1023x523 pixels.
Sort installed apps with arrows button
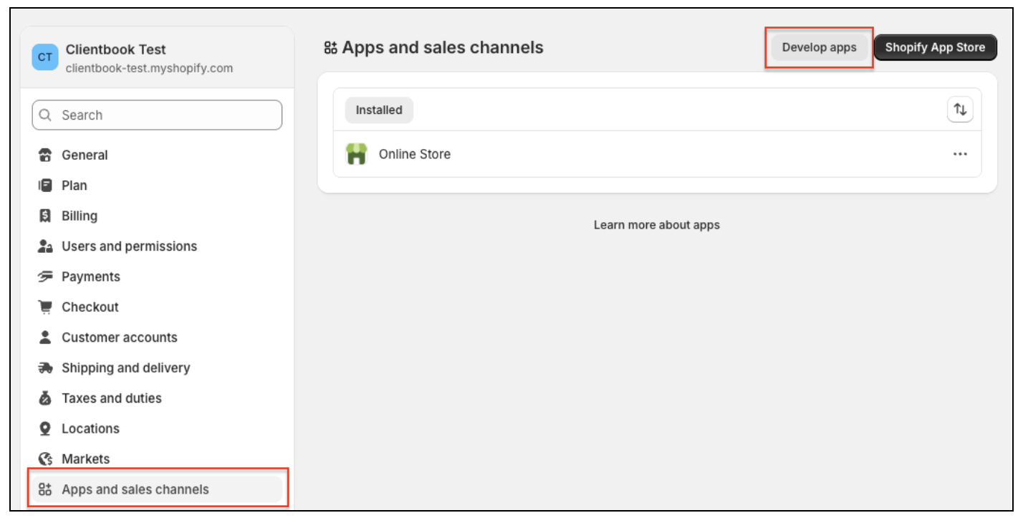(x=960, y=110)
